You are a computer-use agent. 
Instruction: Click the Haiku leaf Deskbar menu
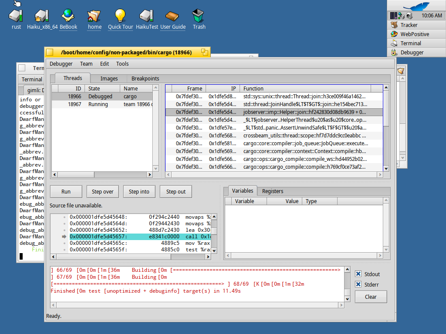[416, 6]
